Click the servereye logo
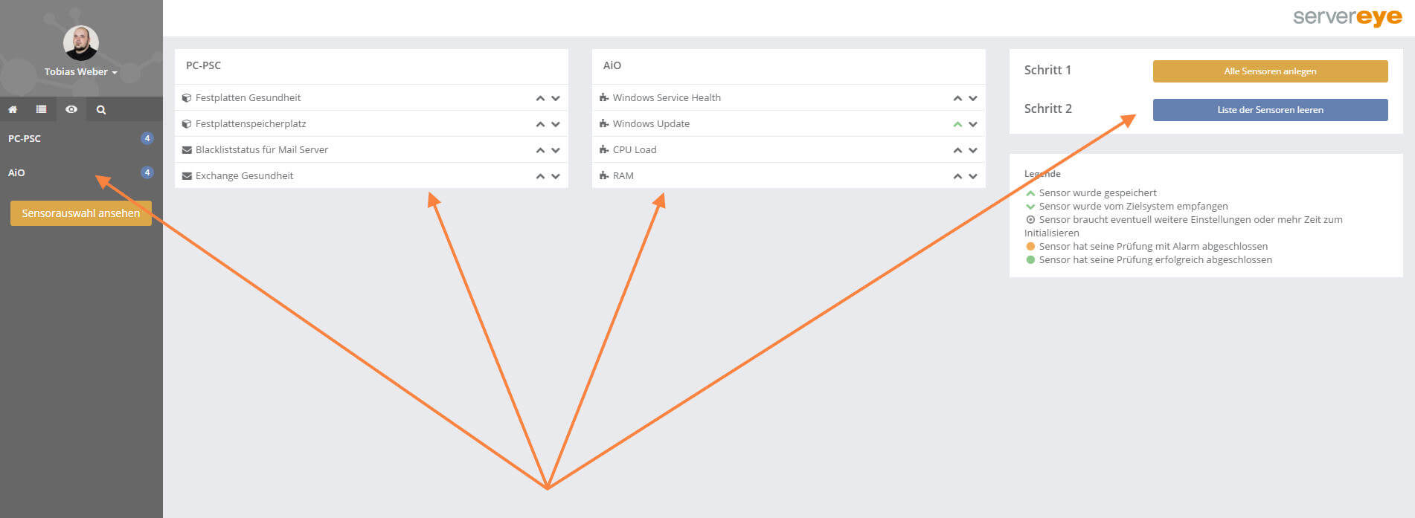1415x518 pixels. click(x=1347, y=17)
